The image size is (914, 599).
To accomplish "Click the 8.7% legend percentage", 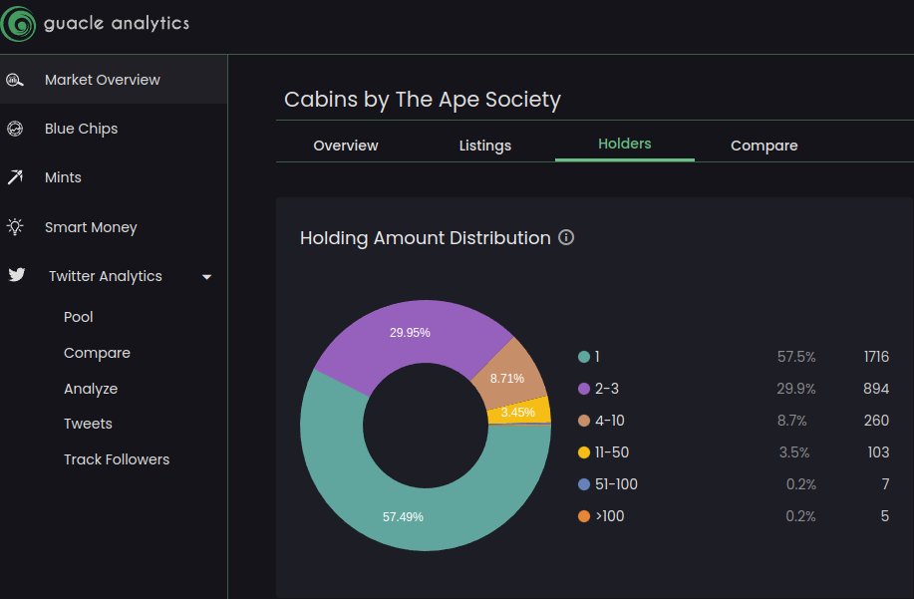I will point(791,421).
